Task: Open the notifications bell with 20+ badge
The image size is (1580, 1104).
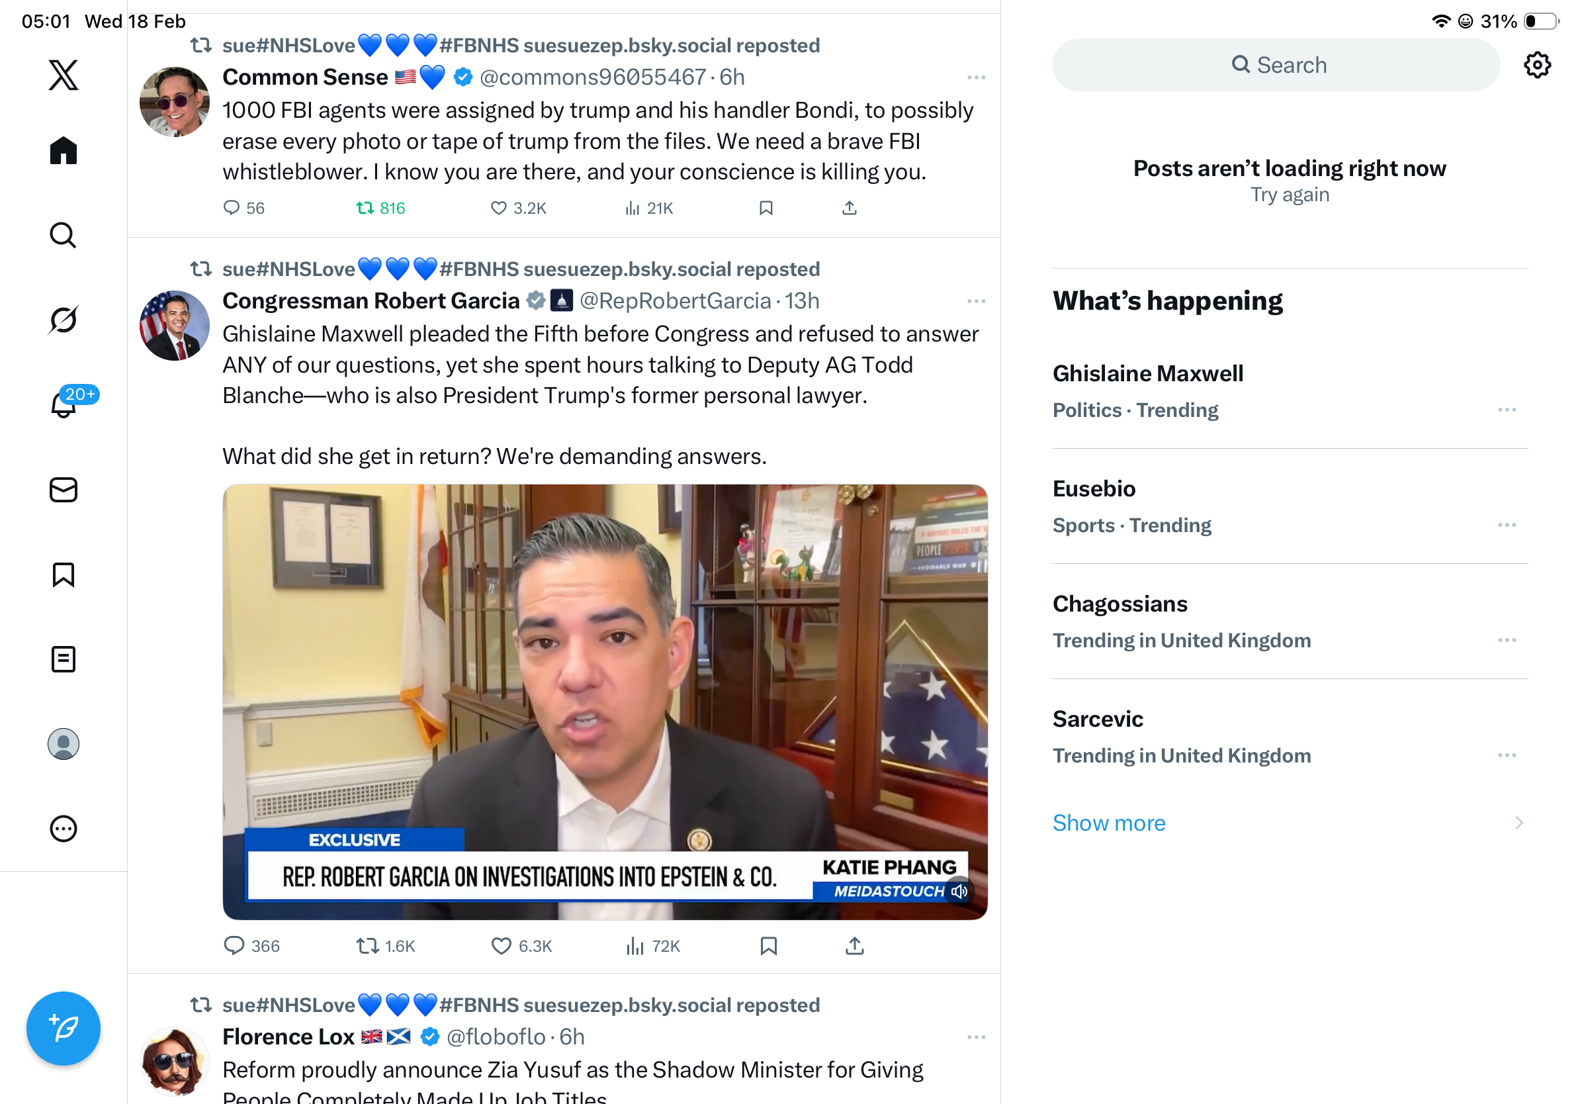Action: tap(64, 404)
